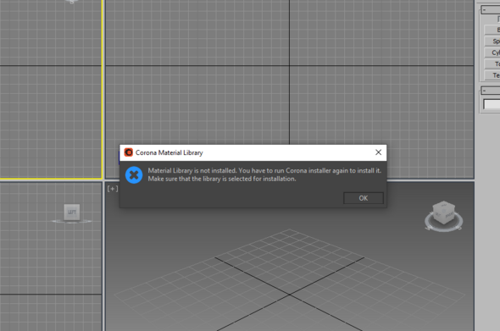This screenshot has width=500, height=331.
Task: Click the Teapot primitive button
Action: pos(492,75)
